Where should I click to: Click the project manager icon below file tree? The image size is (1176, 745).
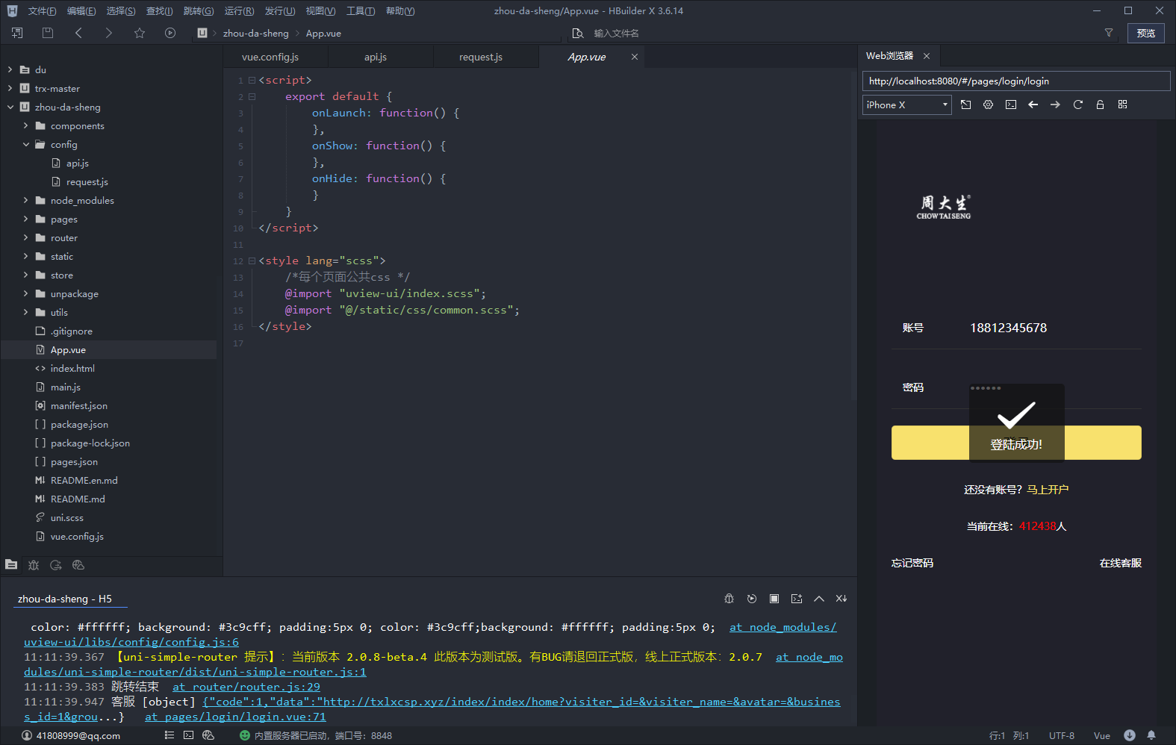(11, 565)
